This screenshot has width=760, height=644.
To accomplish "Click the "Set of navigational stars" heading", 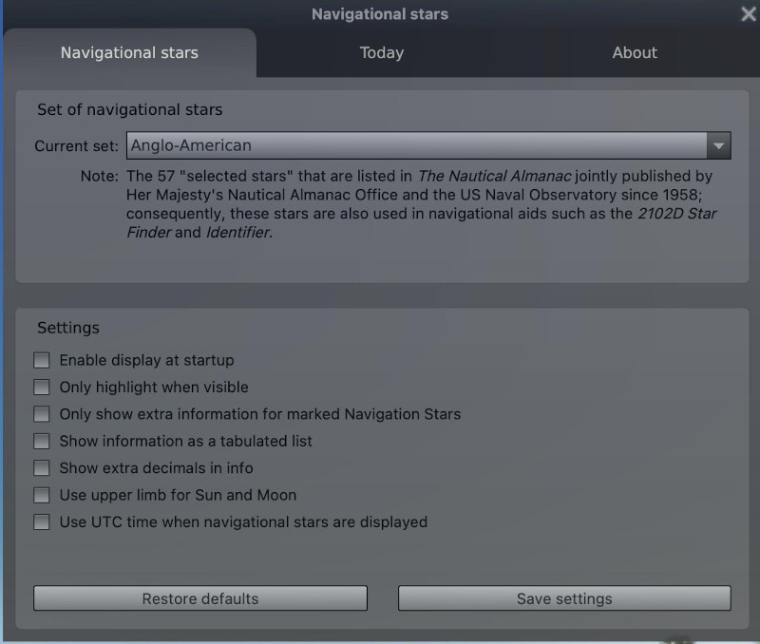I will [x=129, y=109].
